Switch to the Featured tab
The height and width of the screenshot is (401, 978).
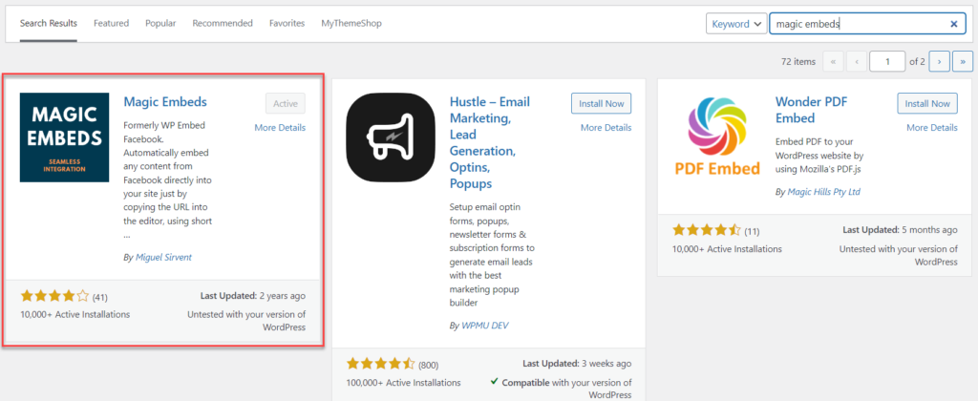tap(111, 23)
